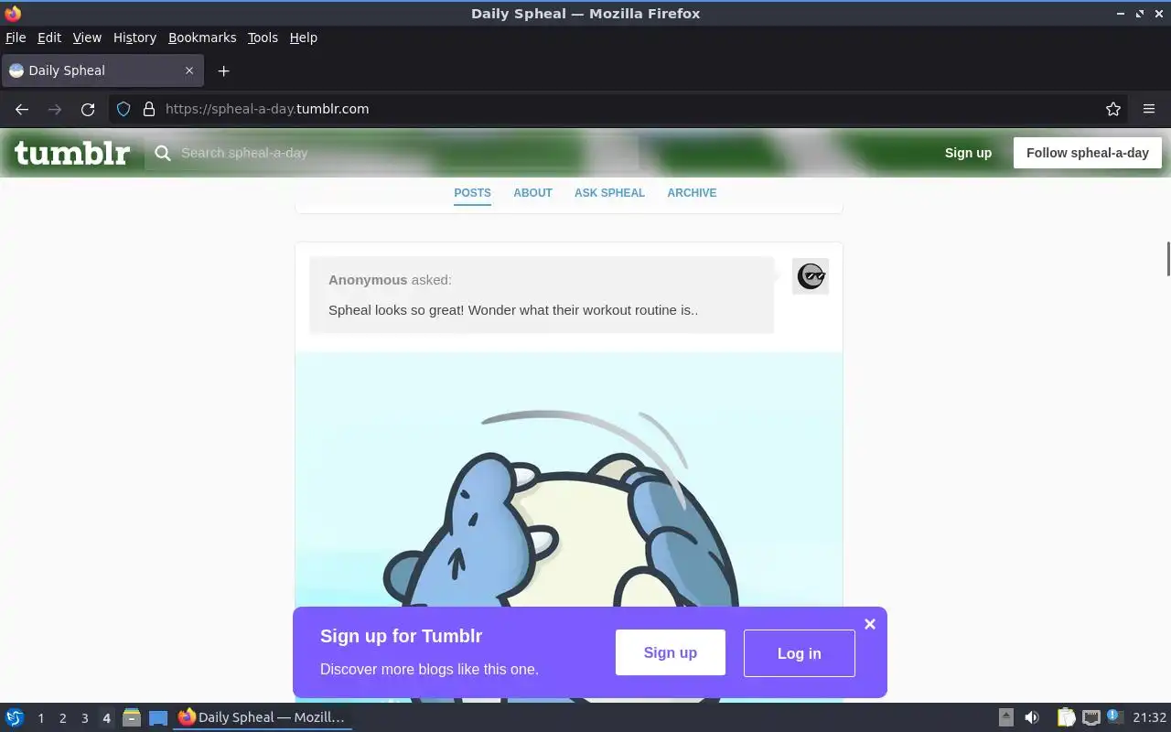The width and height of the screenshot is (1171, 732).
Task: Open the network tray icon
Action: [1090, 717]
